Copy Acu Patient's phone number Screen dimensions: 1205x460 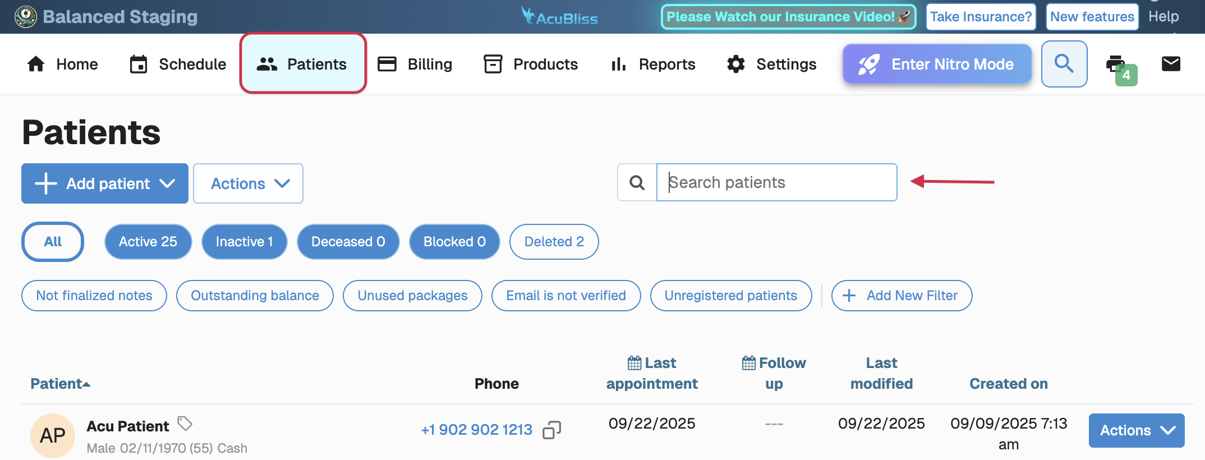pos(551,430)
